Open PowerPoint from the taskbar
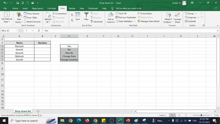 pyautogui.click(x=128, y=121)
